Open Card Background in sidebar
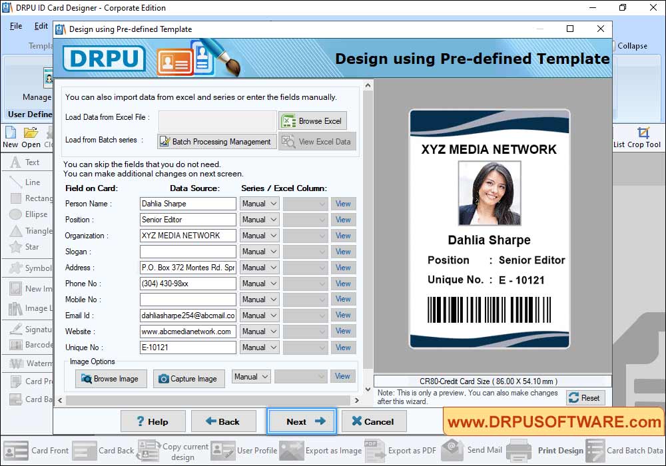Viewport: 666px width, 466px height. (x=30, y=399)
